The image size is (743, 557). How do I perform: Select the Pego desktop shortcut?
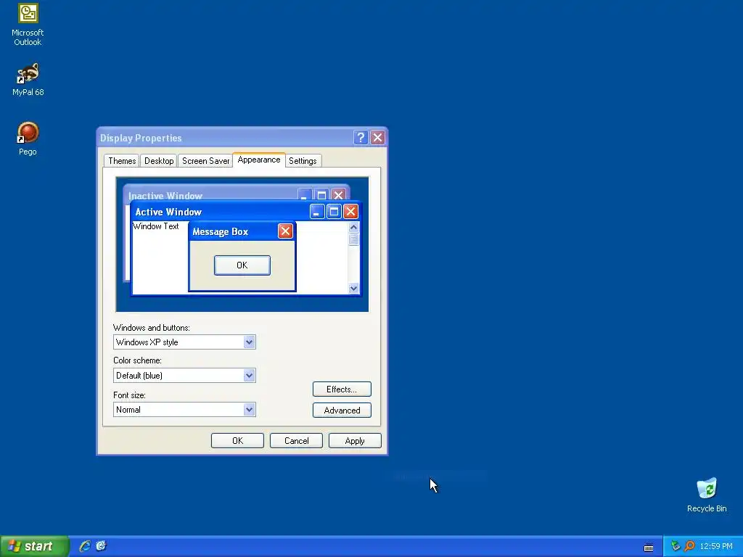[x=28, y=139]
